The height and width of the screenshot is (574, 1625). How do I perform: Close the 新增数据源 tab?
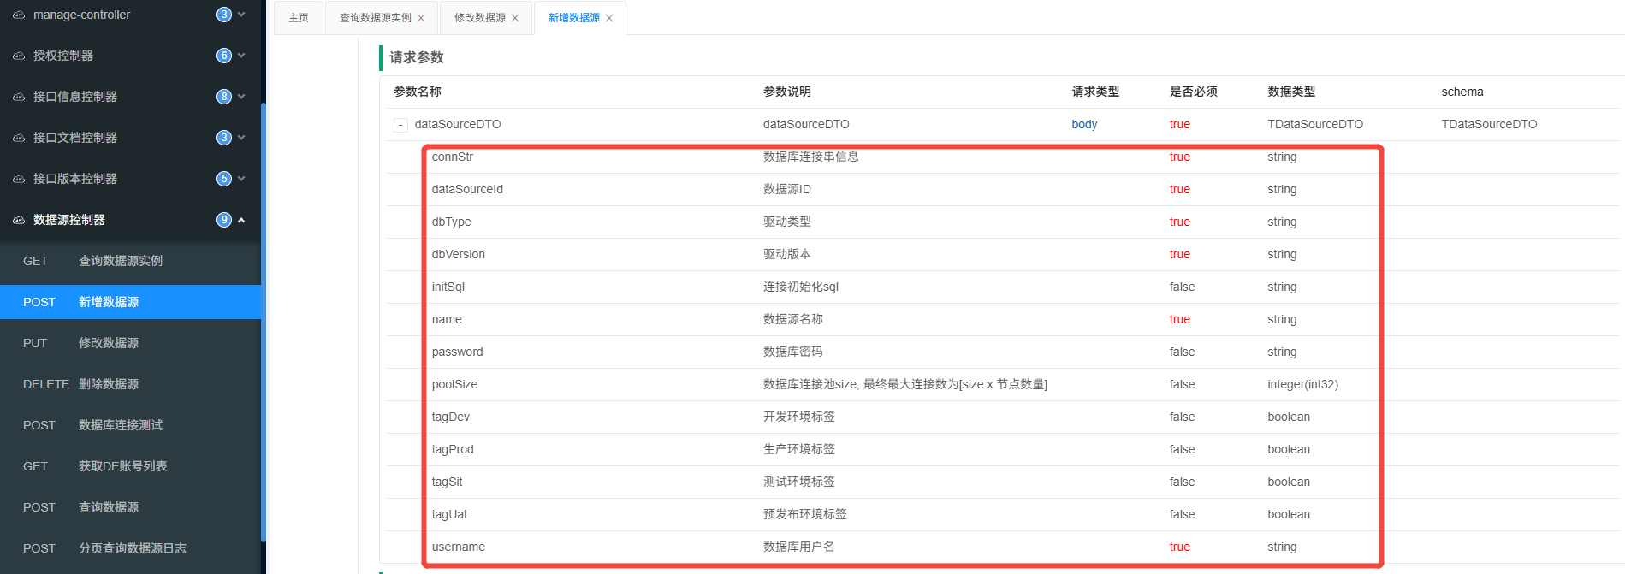[609, 18]
